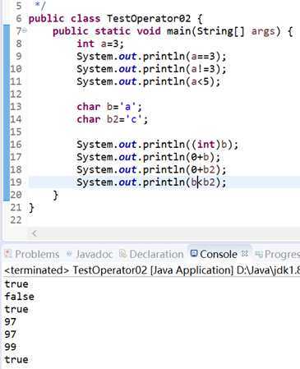Viewport: 300px width, 369px height.
Task: Open the Javadoc tab
Action: (90, 254)
